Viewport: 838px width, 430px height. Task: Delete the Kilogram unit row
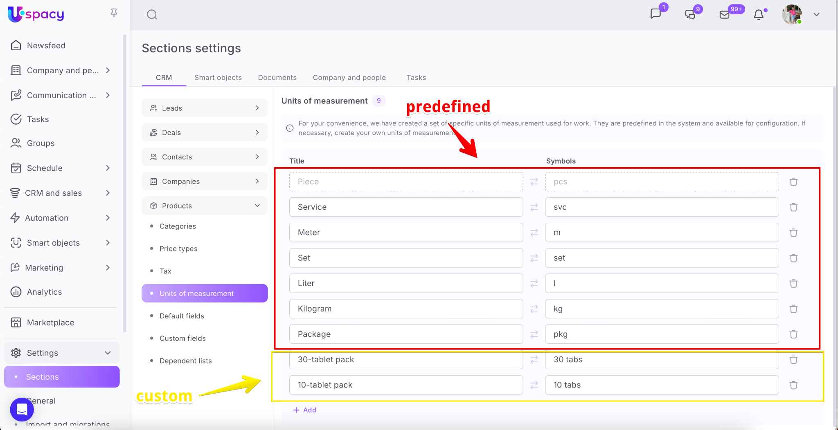(793, 309)
